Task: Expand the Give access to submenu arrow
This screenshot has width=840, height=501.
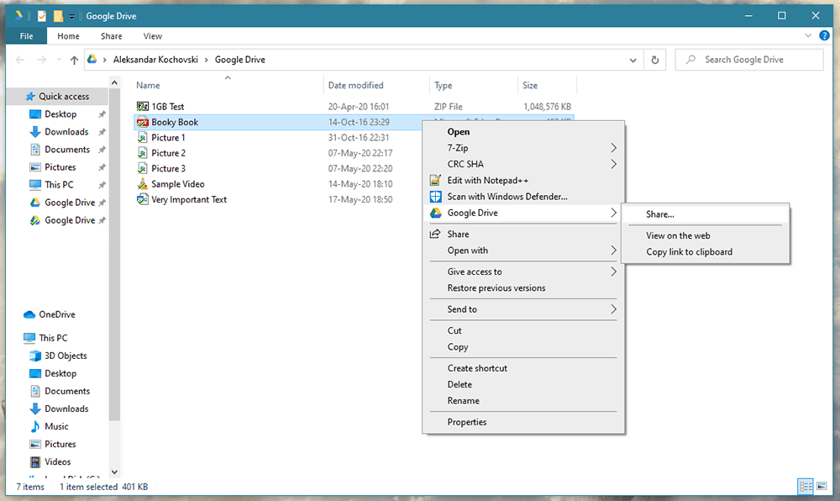Action: pos(613,272)
